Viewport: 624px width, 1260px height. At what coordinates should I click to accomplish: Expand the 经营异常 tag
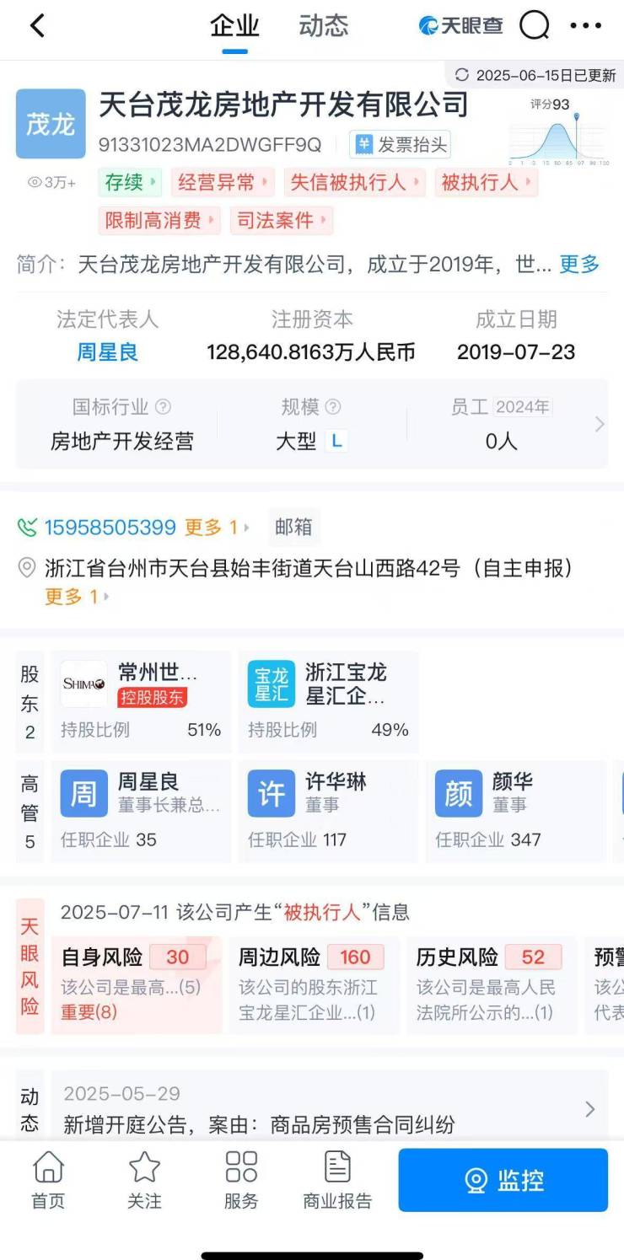tap(223, 182)
